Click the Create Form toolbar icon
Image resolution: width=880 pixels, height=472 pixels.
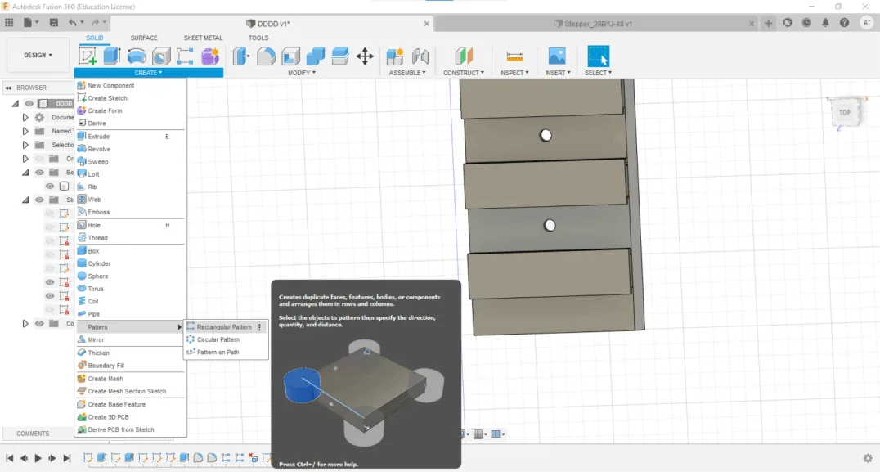(210, 56)
